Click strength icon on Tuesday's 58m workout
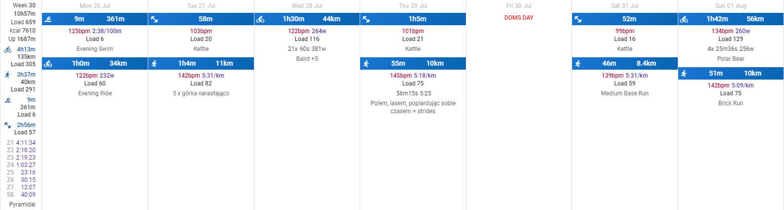The image size is (784, 210). click(x=154, y=19)
